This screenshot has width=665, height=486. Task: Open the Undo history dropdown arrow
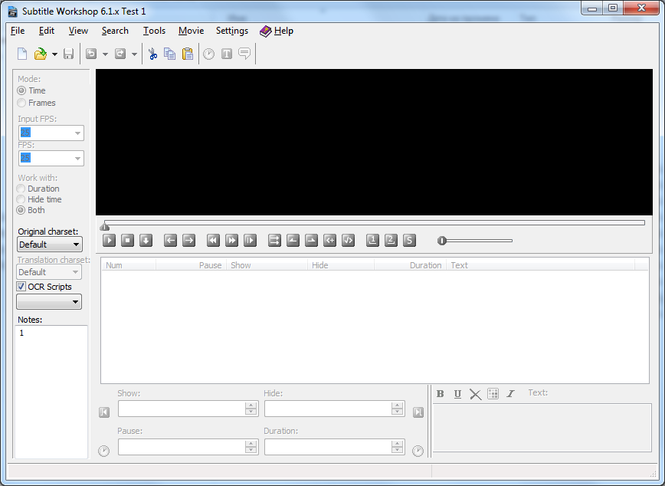point(105,54)
